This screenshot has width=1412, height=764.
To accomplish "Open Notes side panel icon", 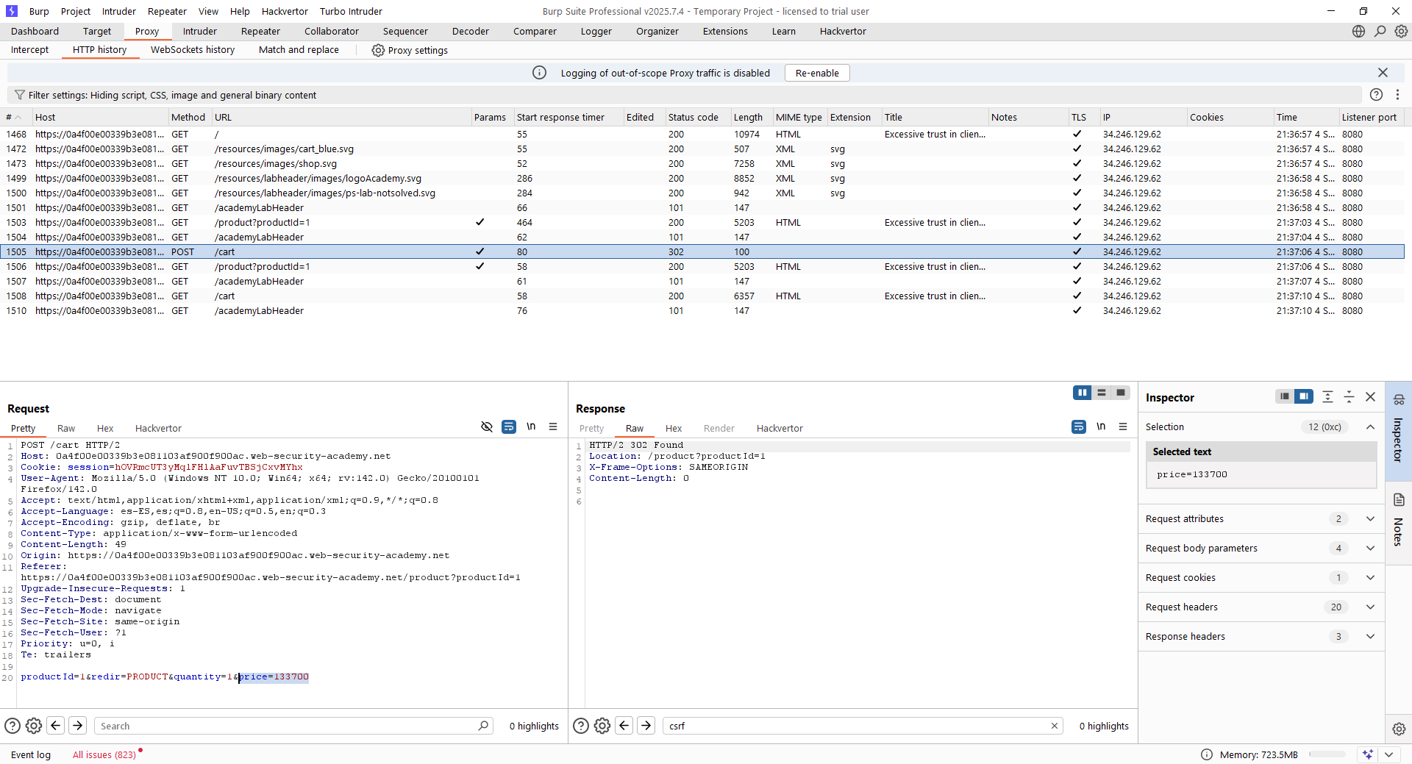I will click(1399, 500).
